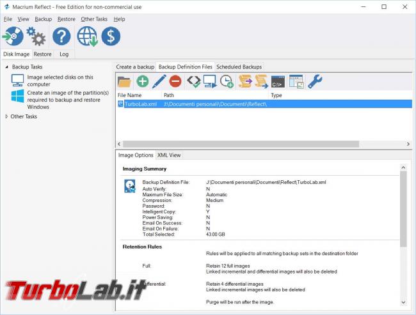The image size is (416, 315).
Task: Expand the Other Tasks tree section
Action: tap(6, 116)
